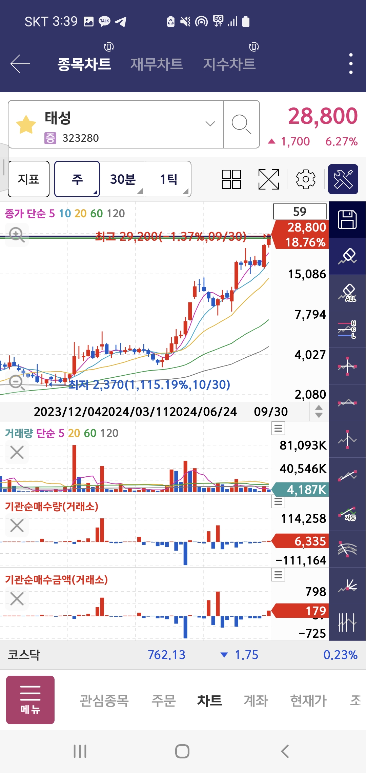Select the HCL line tool
The image size is (366, 773).
[x=347, y=330]
